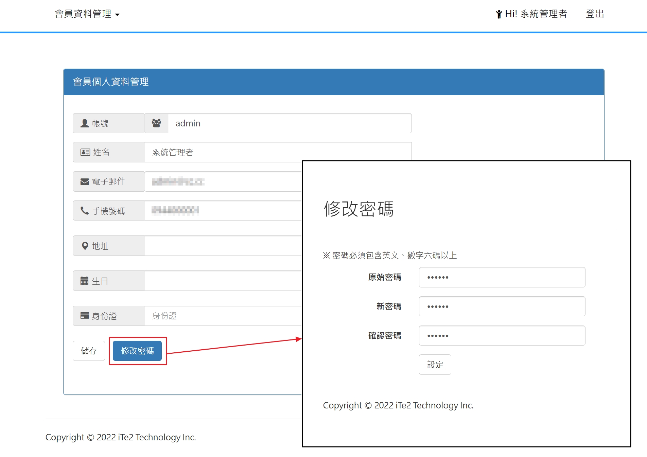Click the 設定 button in password dialog

click(x=435, y=365)
